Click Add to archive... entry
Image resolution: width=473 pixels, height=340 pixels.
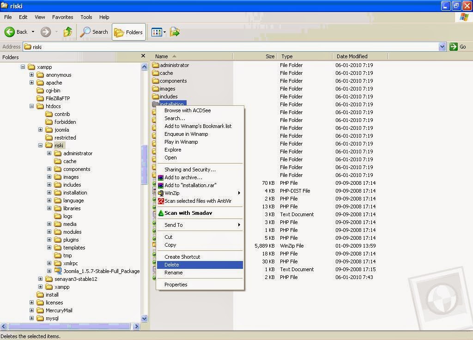(200, 177)
